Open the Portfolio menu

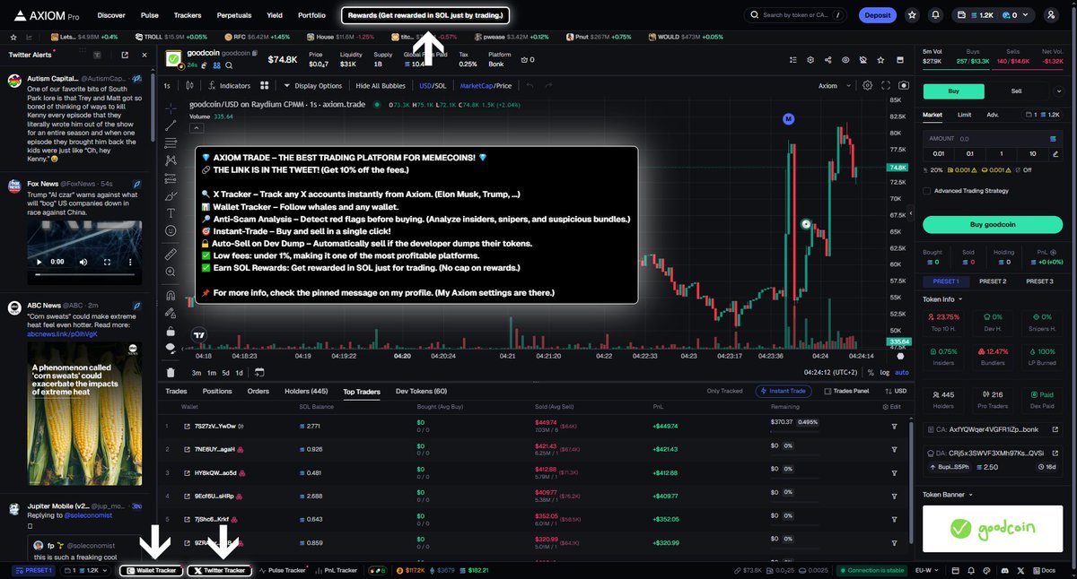coord(311,15)
